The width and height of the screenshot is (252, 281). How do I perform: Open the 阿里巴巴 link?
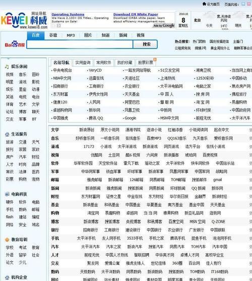[132, 102]
